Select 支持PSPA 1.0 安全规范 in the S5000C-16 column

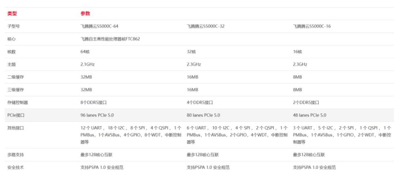point(315,167)
